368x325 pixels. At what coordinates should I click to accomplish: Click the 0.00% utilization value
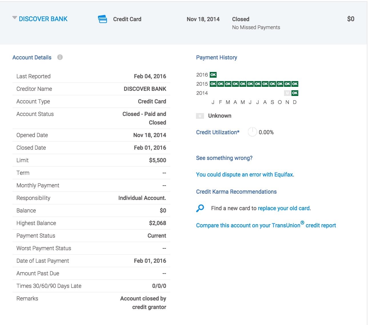point(266,132)
